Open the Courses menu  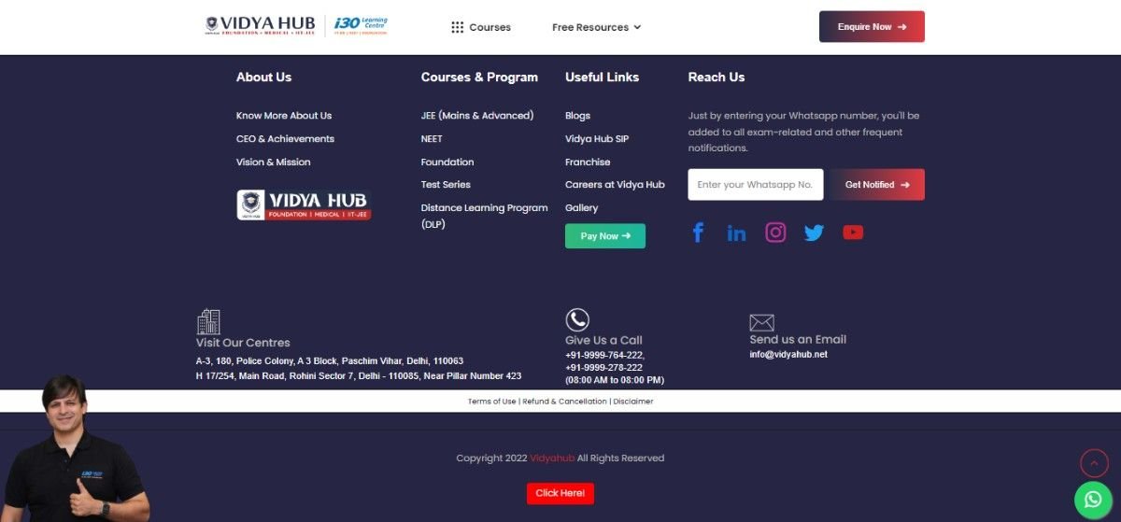pos(481,27)
